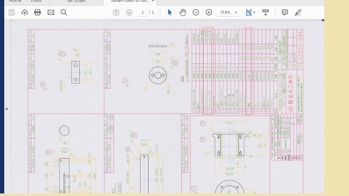Viewport: 349px width, 196px height.
Task: Go to previous page arrow
Action: click(116, 12)
